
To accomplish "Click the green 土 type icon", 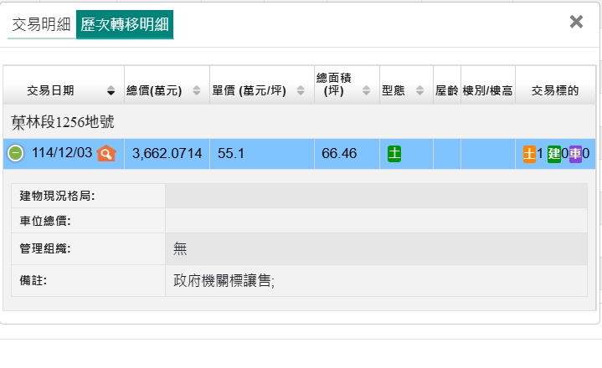I will tap(394, 153).
